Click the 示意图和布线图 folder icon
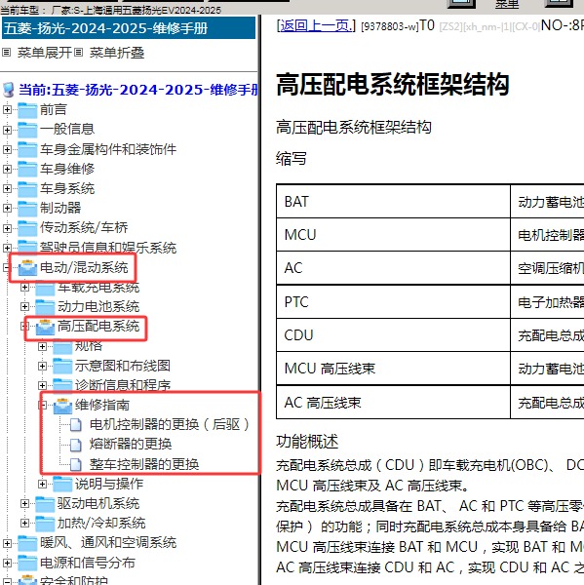This screenshot has height=585, width=584. [x=62, y=366]
